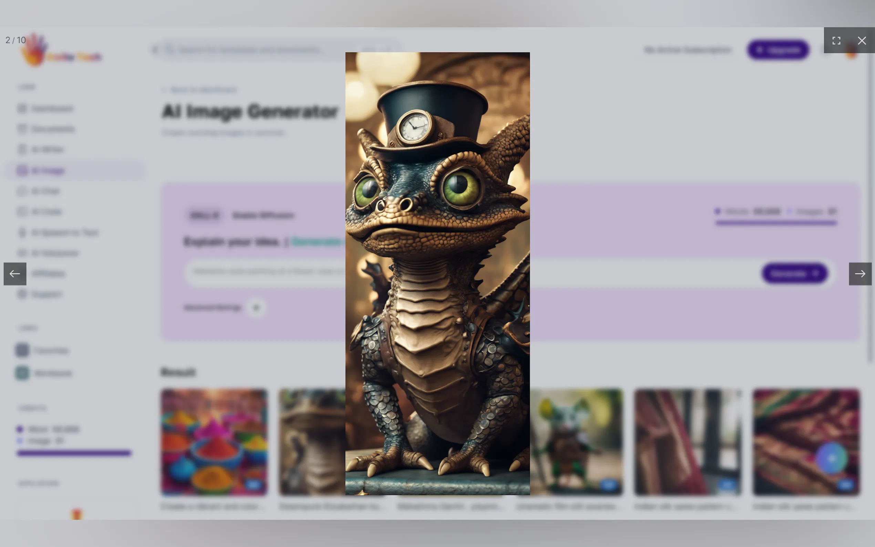Close the image lightbox viewer
Screen dimensions: 875x547
point(862,41)
